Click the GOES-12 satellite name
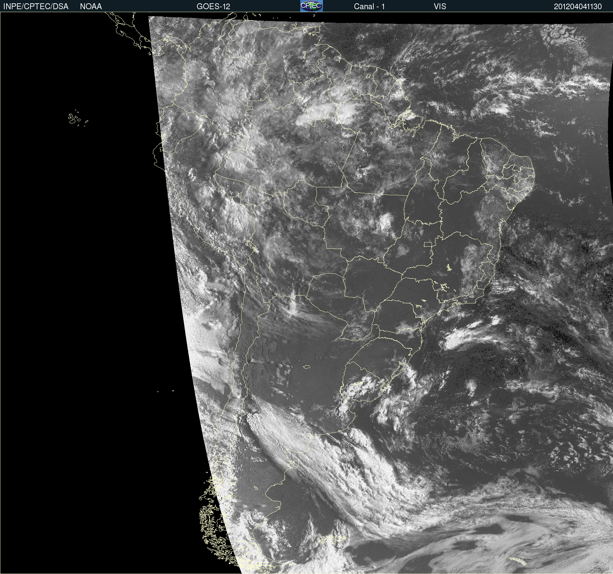613x574 pixels. (x=213, y=7)
